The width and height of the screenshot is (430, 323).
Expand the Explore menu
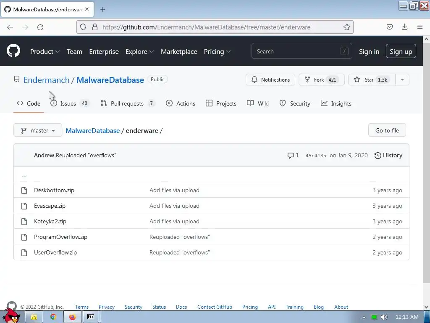(x=139, y=51)
